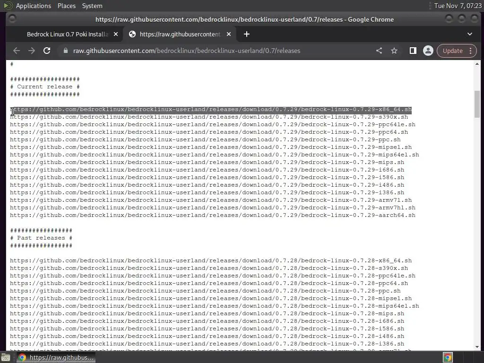Click the 0.7.28-ppc64le.sh URL line
484x363 pixels.
213,276
